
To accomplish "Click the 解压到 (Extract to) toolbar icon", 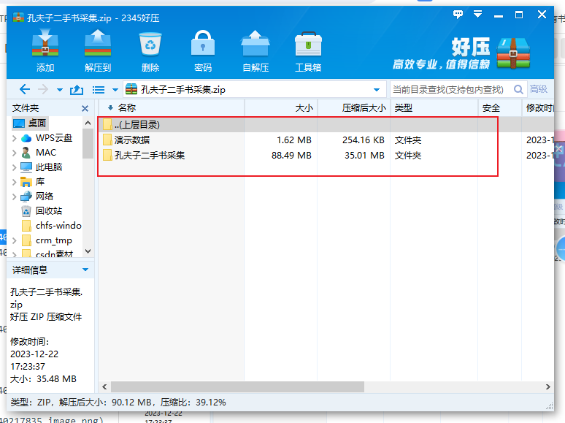I will tap(98, 50).
